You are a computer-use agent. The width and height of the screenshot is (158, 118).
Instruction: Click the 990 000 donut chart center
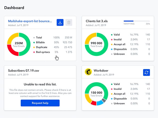[97, 45]
